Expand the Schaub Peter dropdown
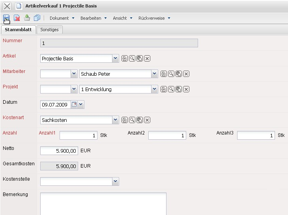 click(155, 74)
